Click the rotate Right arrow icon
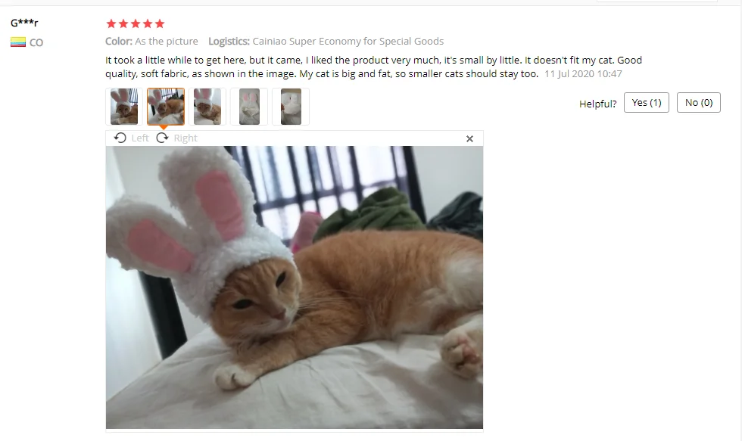The width and height of the screenshot is (742, 441). point(162,138)
